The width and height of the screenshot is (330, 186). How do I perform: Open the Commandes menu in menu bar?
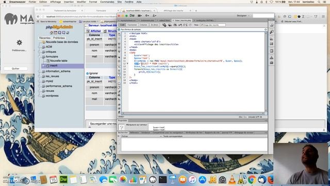107,2
